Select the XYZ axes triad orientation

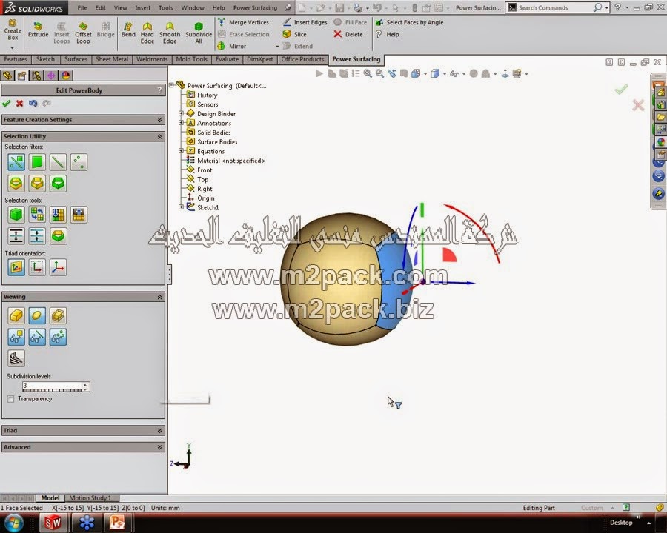(58, 267)
